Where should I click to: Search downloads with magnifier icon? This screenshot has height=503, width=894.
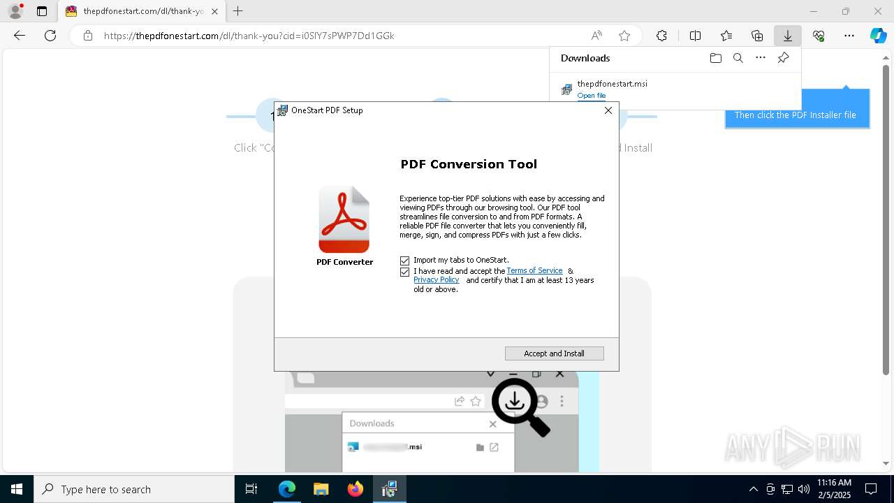[x=738, y=58]
